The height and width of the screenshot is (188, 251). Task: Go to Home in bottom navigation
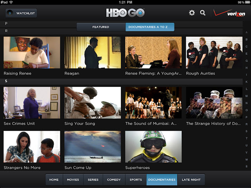54,179
